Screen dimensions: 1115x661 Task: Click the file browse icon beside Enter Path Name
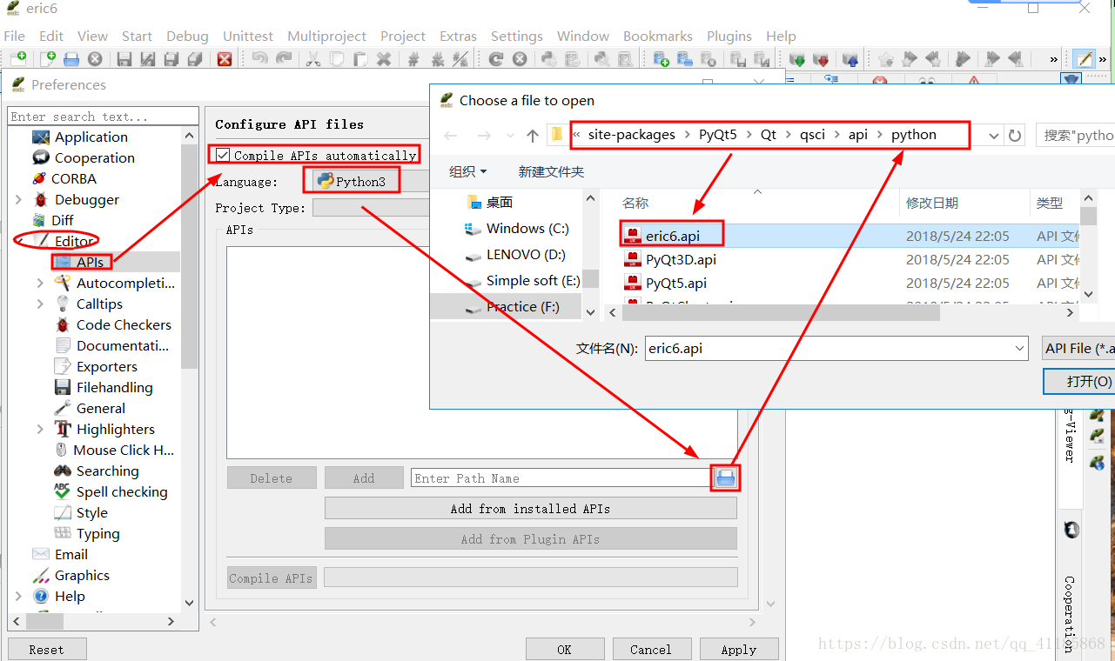click(725, 477)
